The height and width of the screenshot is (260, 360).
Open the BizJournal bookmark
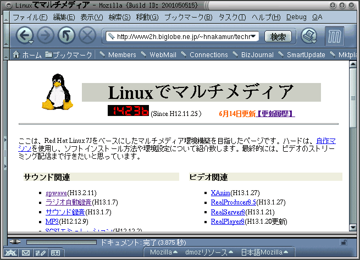click(x=253, y=54)
